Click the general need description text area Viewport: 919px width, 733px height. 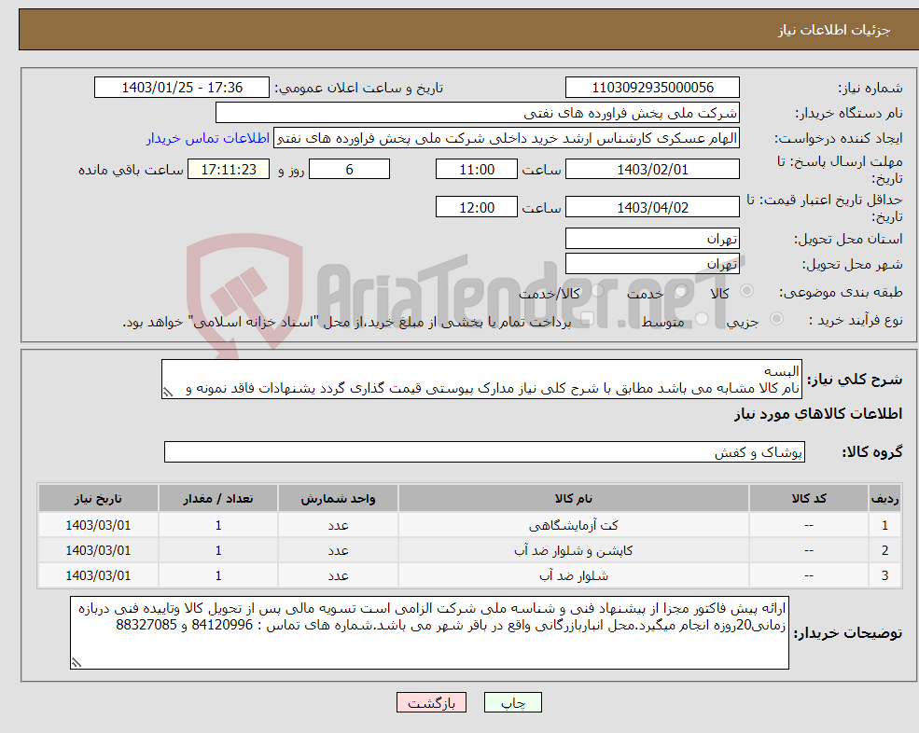pyautogui.click(x=481, y=380)
